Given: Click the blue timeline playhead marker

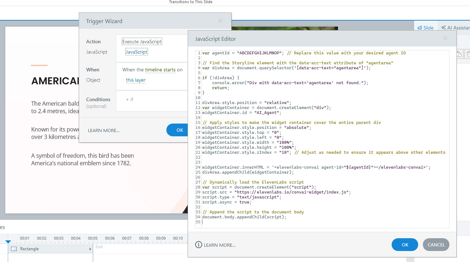Looking at the screenshot, I should 8,242.
